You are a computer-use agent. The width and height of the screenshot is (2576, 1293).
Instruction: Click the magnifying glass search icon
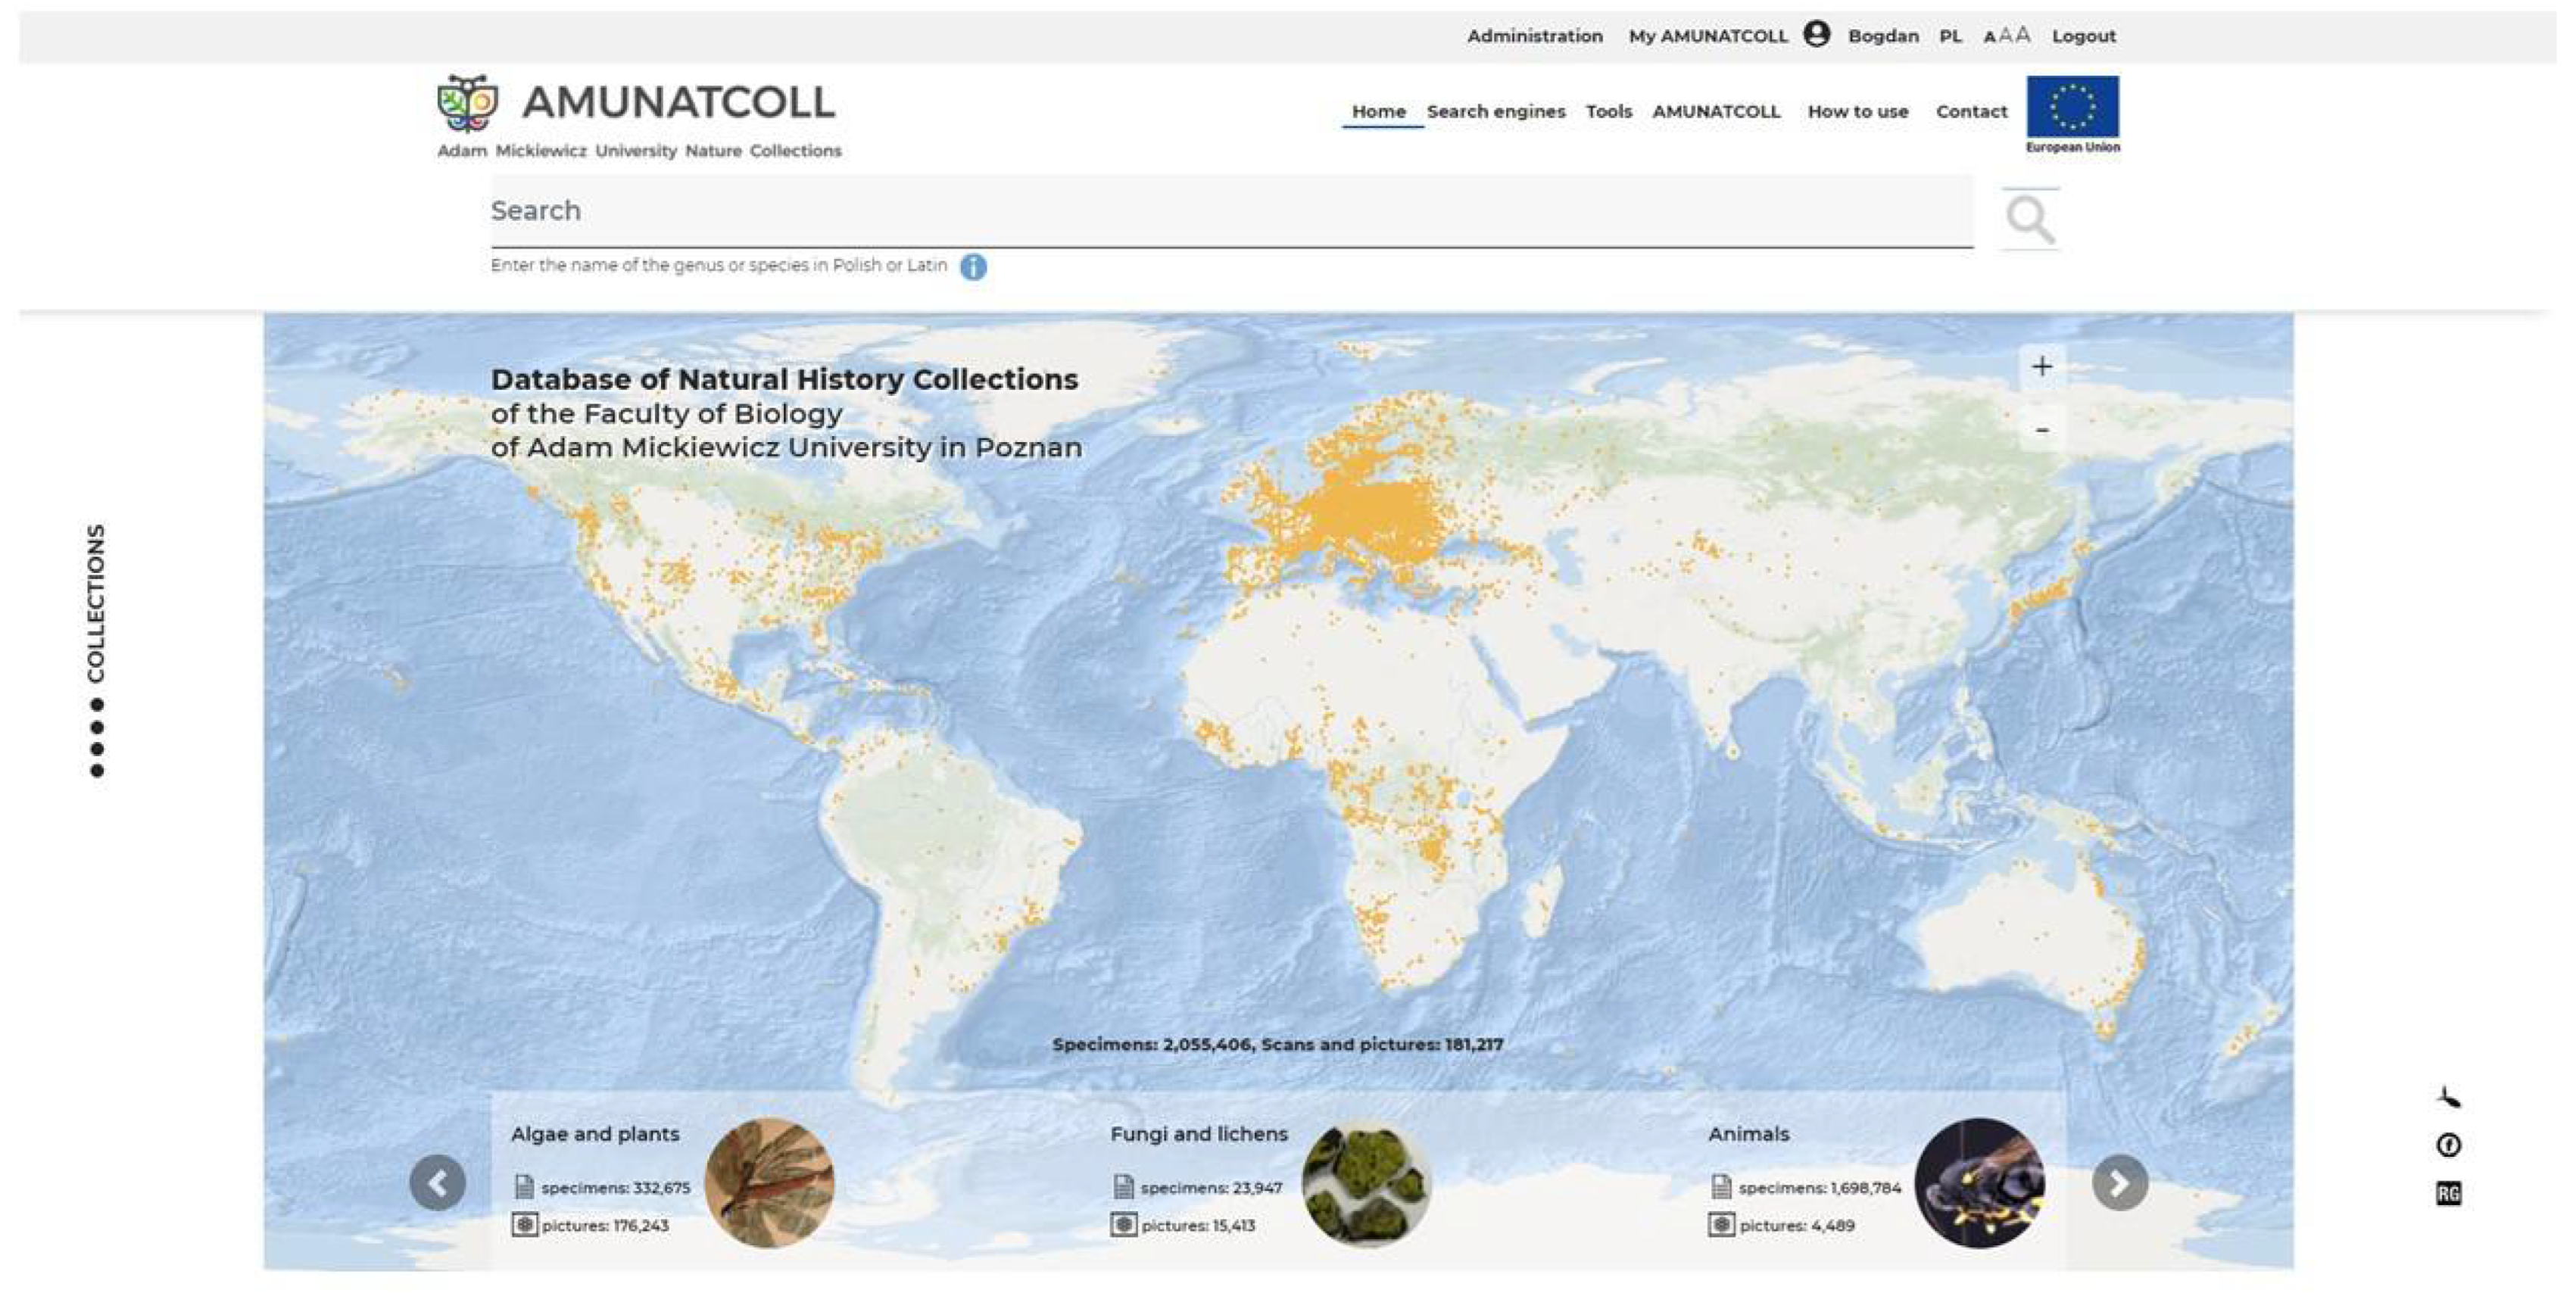2030,219
